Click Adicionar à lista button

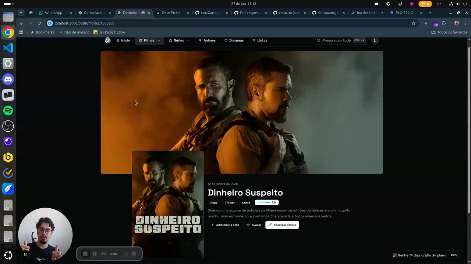click(225, 225)
